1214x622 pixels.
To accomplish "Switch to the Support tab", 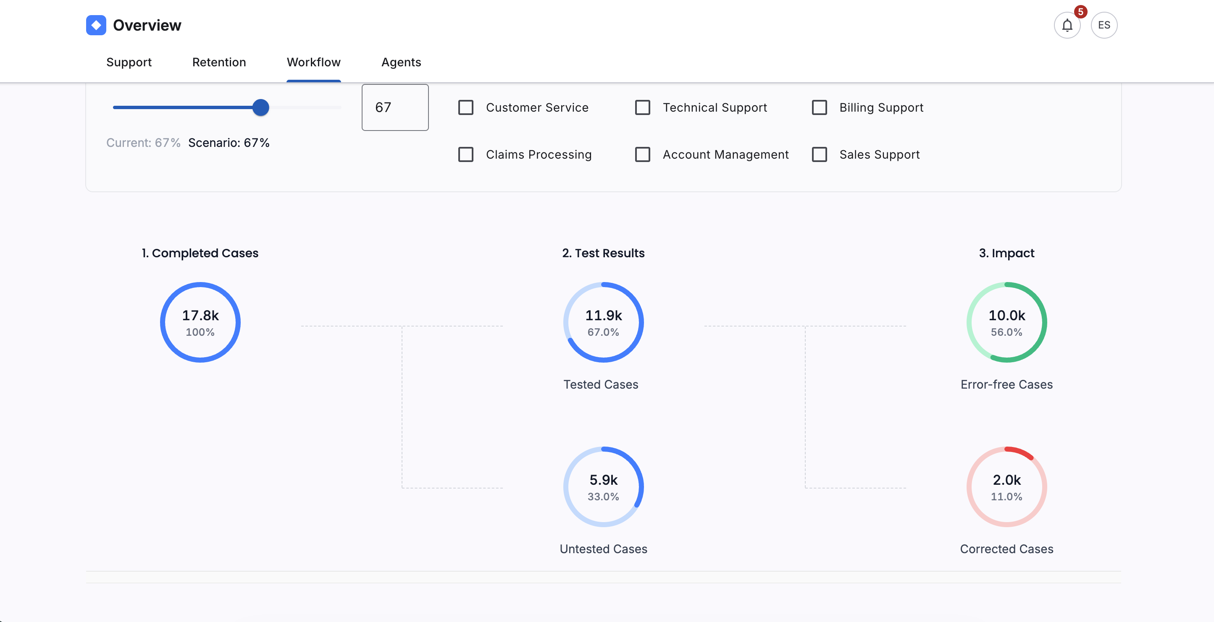I will [129, 63].
